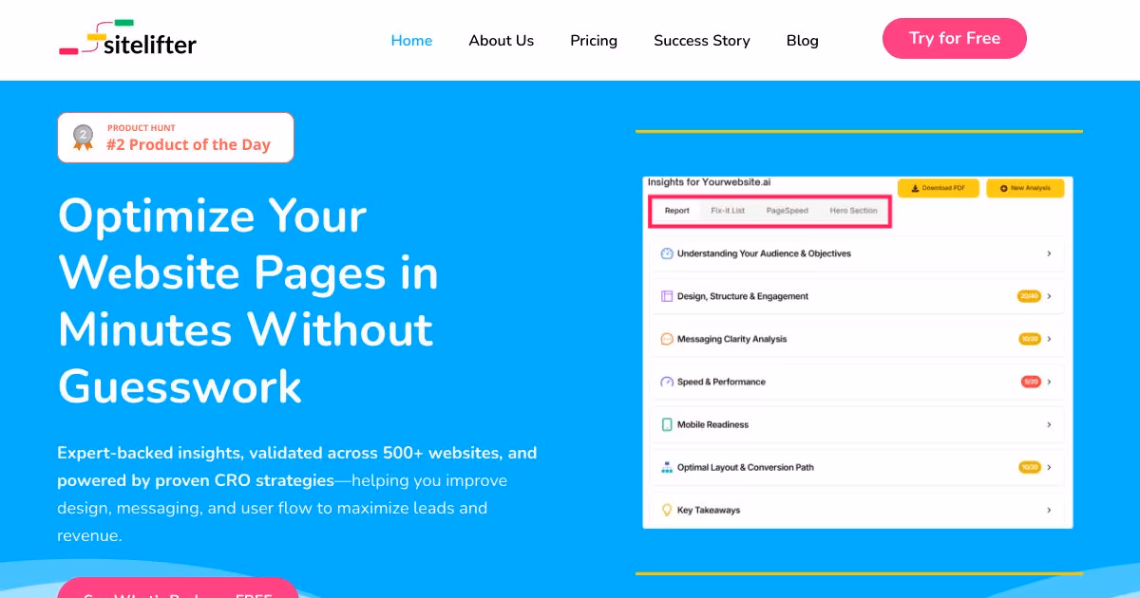Click the speech bubble icon for Messaging Clarity Analysis
1140x598 pixels.
pos(666,338)
